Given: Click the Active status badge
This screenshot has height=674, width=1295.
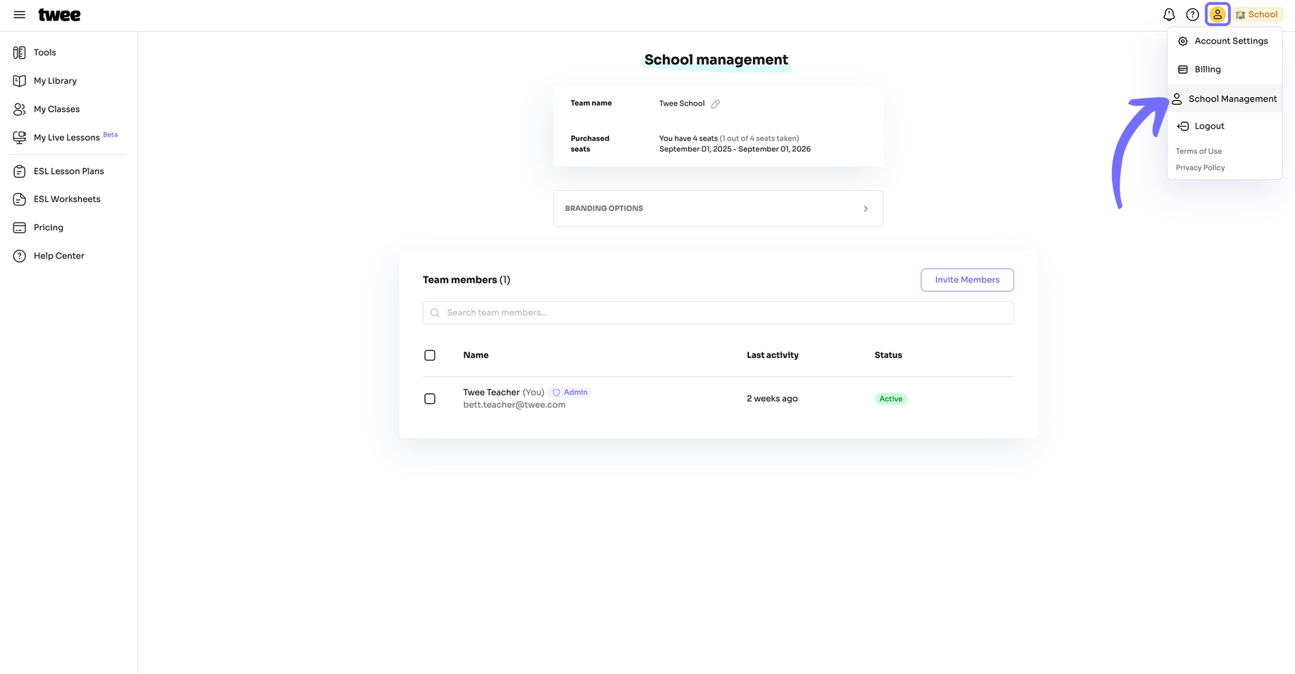Looking at the screenshot, I should 891,399.
